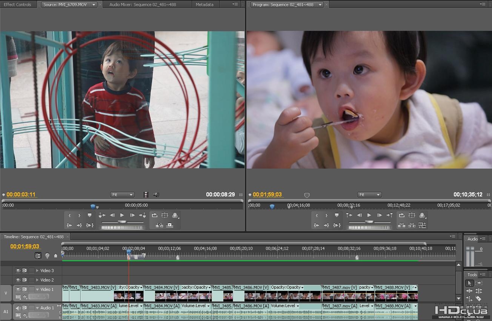Screen dimensions: 492x321
Task: Step forward one frame in Program monitor
Action: pyautogui.click(x=380, y=215)
